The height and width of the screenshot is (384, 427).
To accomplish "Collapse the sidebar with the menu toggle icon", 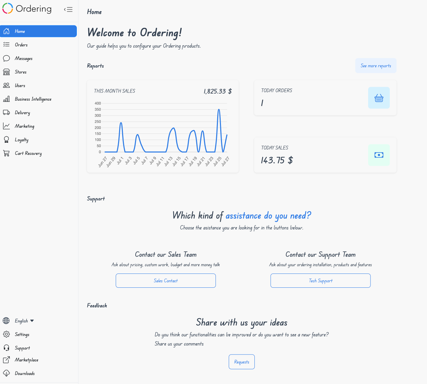I will pyautogui.click(x=68, y=9).
